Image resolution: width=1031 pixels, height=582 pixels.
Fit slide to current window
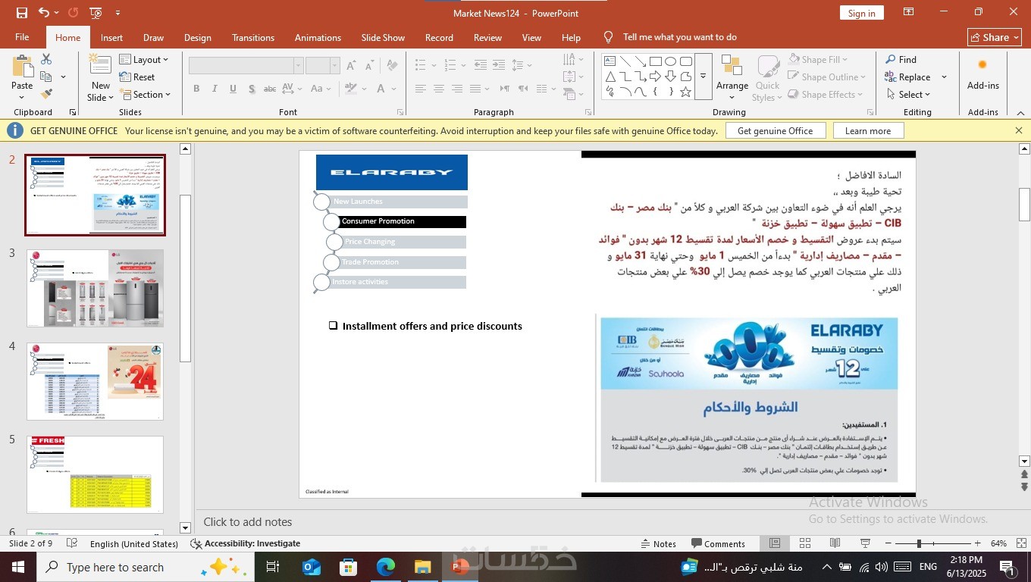click(1021, 543)
